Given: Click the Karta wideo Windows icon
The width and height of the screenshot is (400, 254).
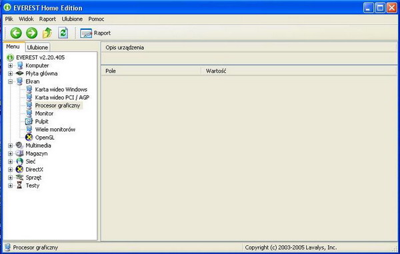Looking at the screenshot, I should [x=29, y=89].
